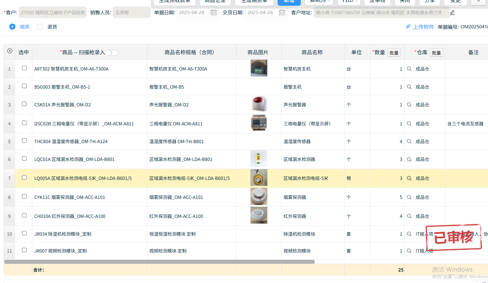The width and height of the screenshot is (488, 283).
Task: Open table column settings gear icon
Action: point(10,51)
